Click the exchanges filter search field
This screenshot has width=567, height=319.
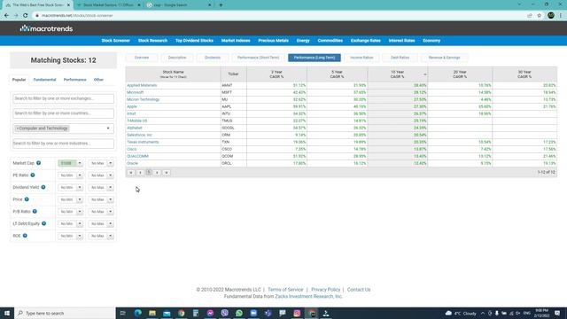(63, 98)
